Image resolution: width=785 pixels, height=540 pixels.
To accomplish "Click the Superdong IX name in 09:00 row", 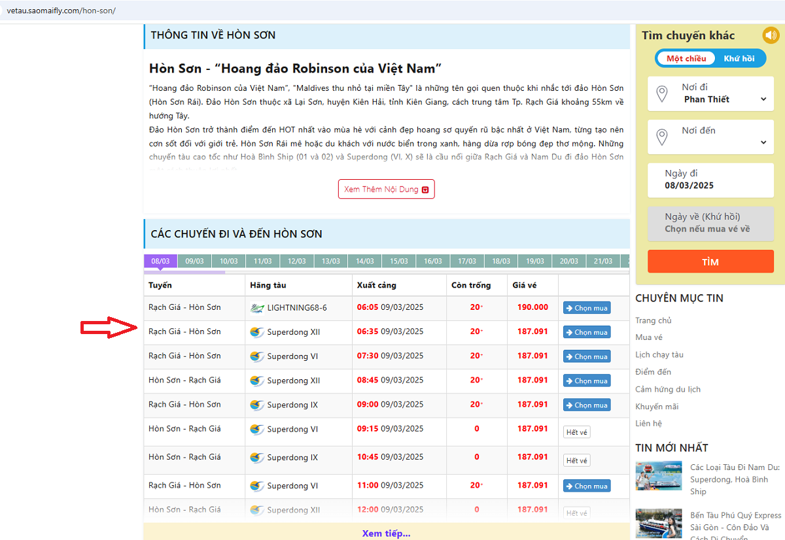I will pos(292,405).
